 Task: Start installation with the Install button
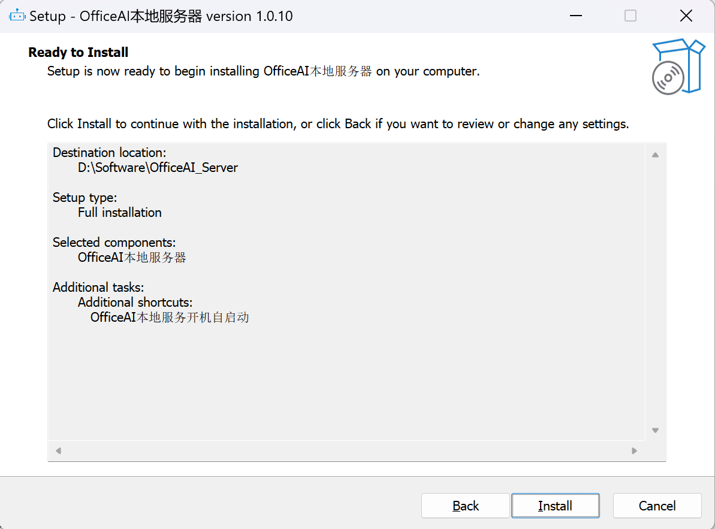(556, 506)
